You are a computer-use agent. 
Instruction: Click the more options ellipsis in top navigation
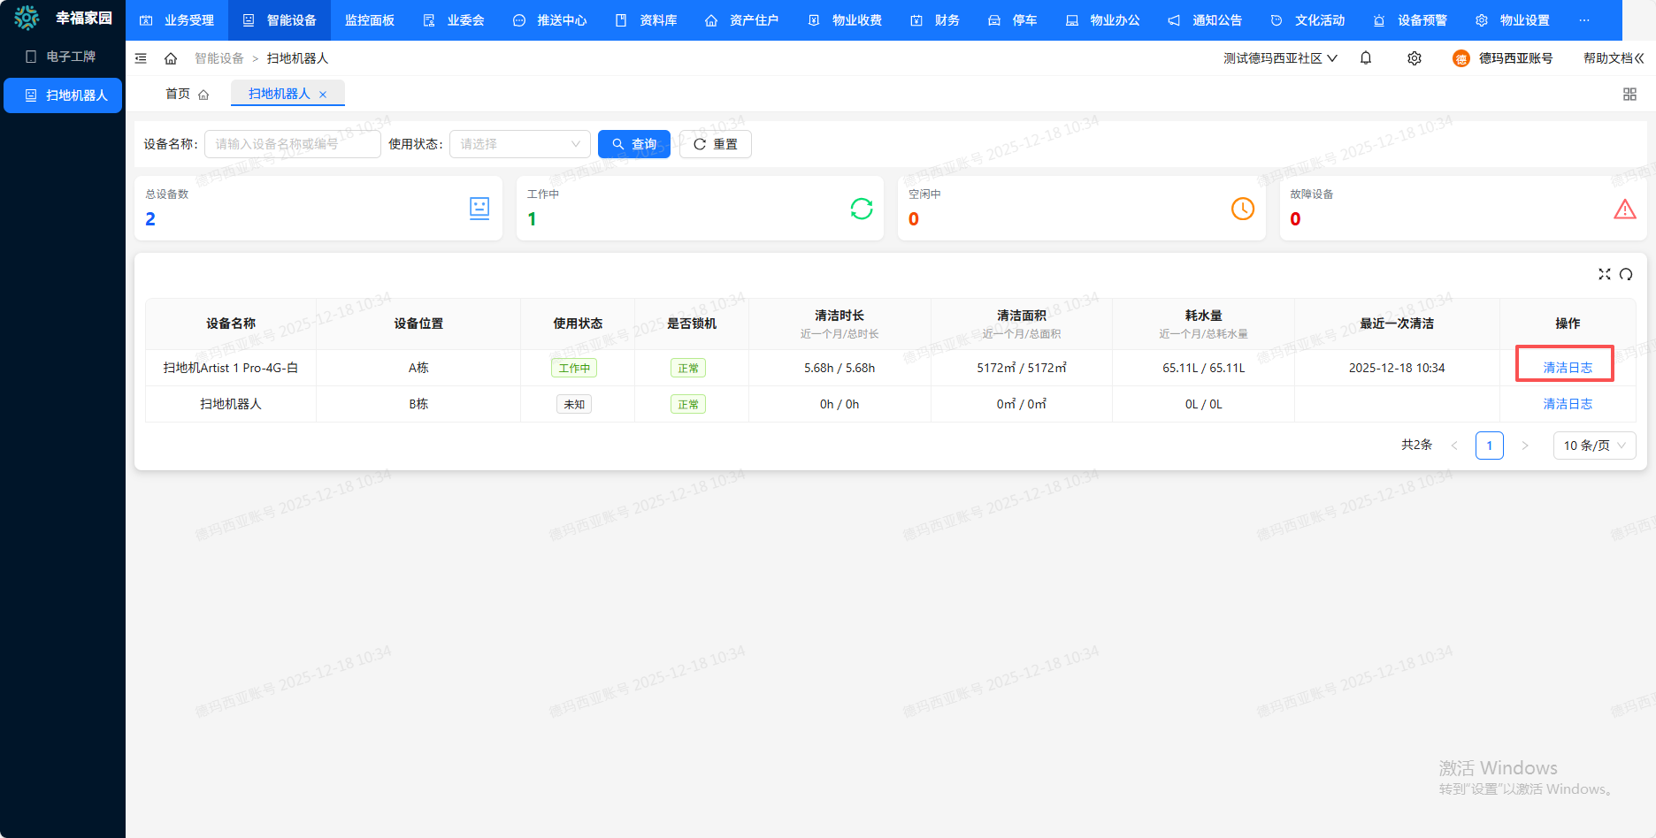(x=1583, y=20)
